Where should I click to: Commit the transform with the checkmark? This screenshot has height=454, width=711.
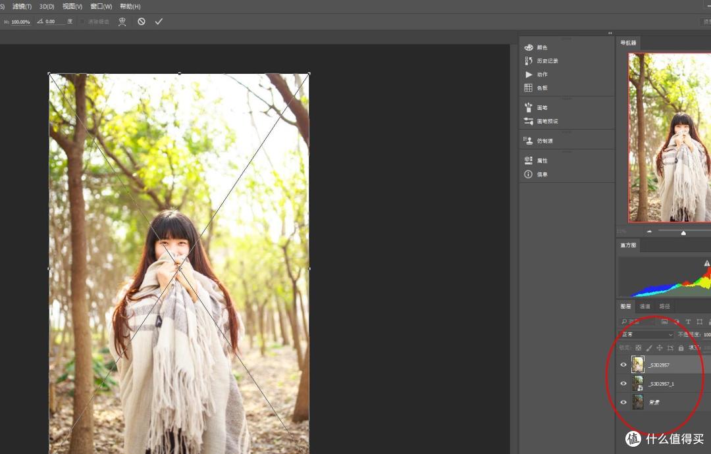pyautogui.click(x=159, y=21)
